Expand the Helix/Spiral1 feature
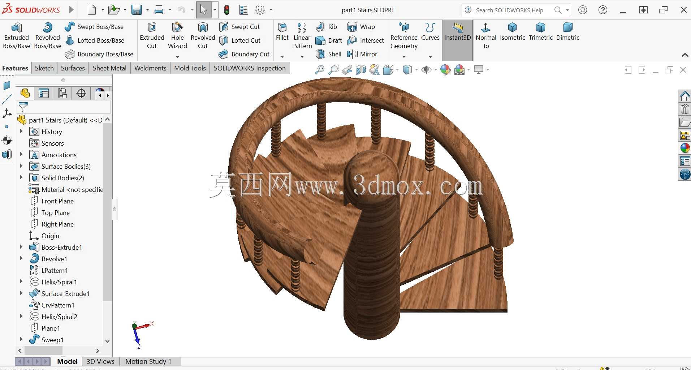691x370 pixels. tap(21, 282)
